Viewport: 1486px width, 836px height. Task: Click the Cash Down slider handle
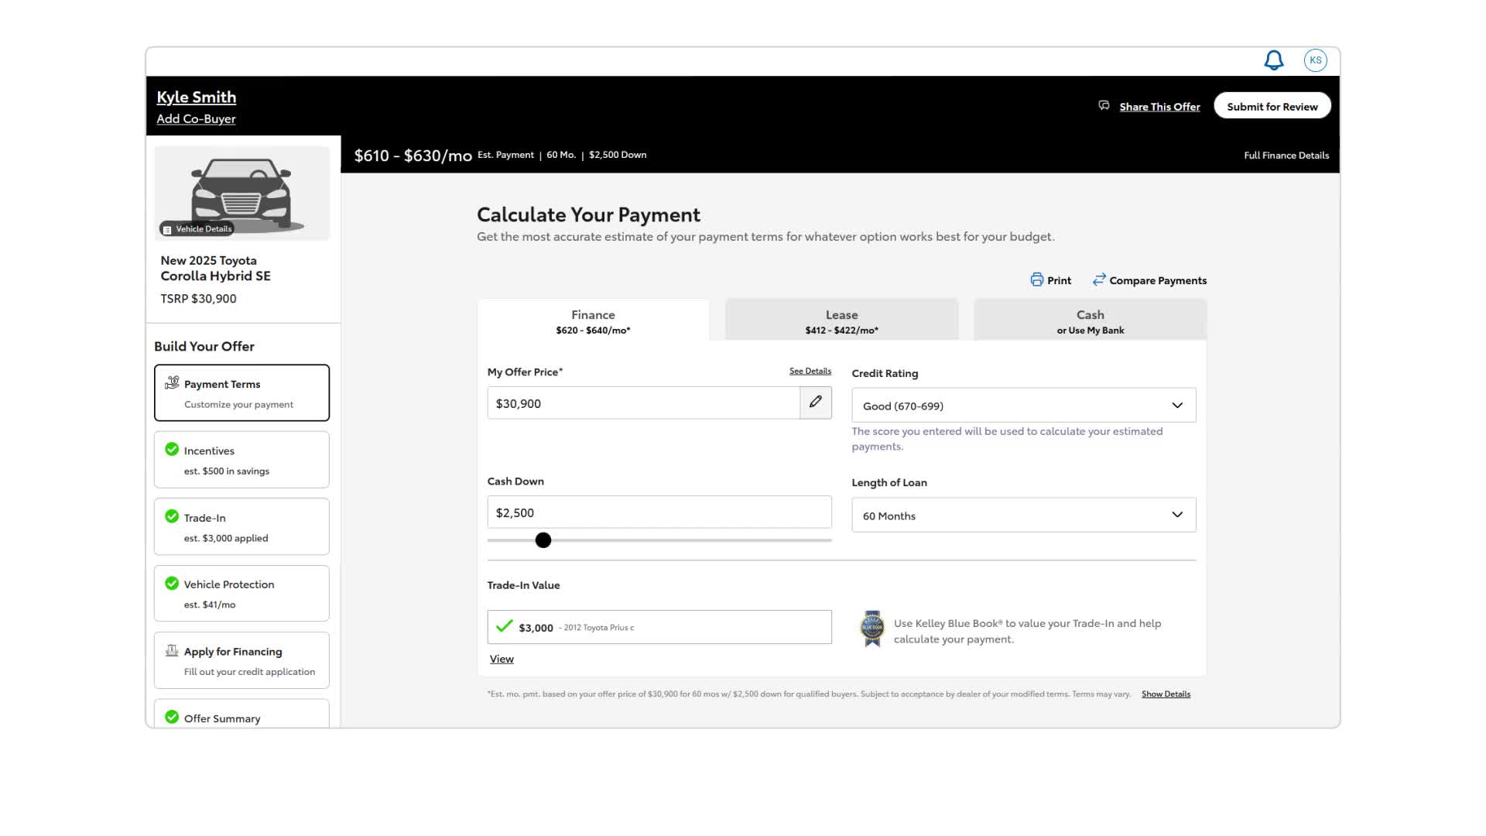point(543,540)
